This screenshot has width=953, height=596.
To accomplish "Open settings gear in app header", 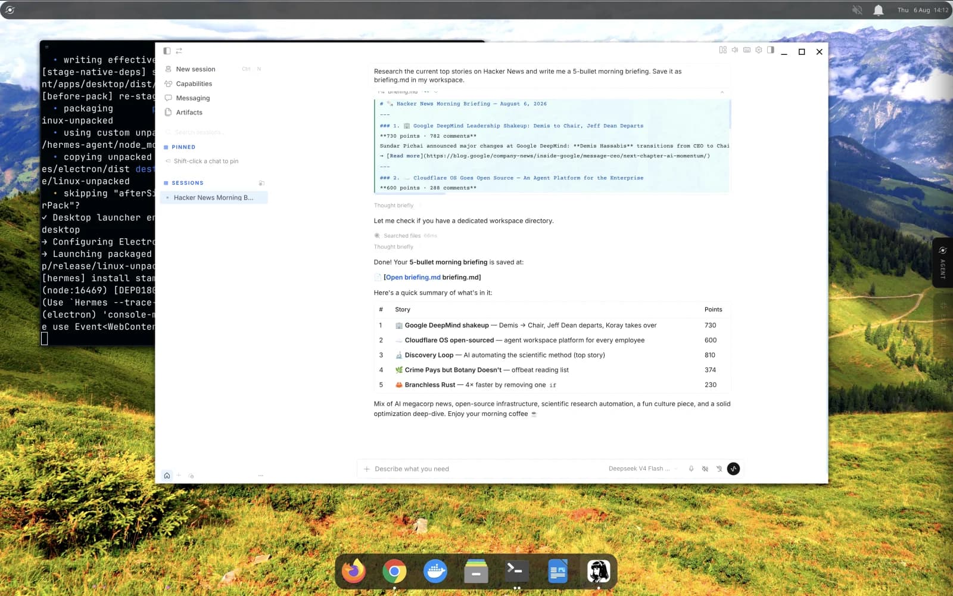I will click(x=759, y=50).
